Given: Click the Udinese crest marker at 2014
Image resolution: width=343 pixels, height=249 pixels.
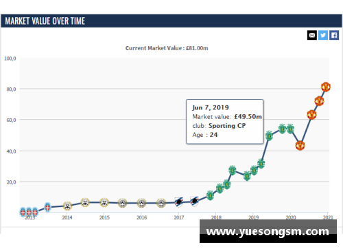Looking at the screenshot, I should click(67, 206).
